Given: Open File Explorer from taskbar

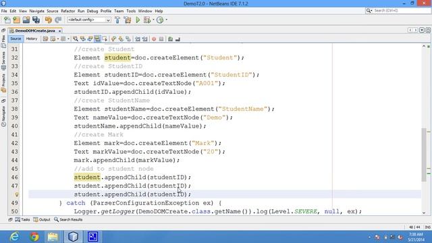Looking at the screenshot, I should (x=53, y=237).
